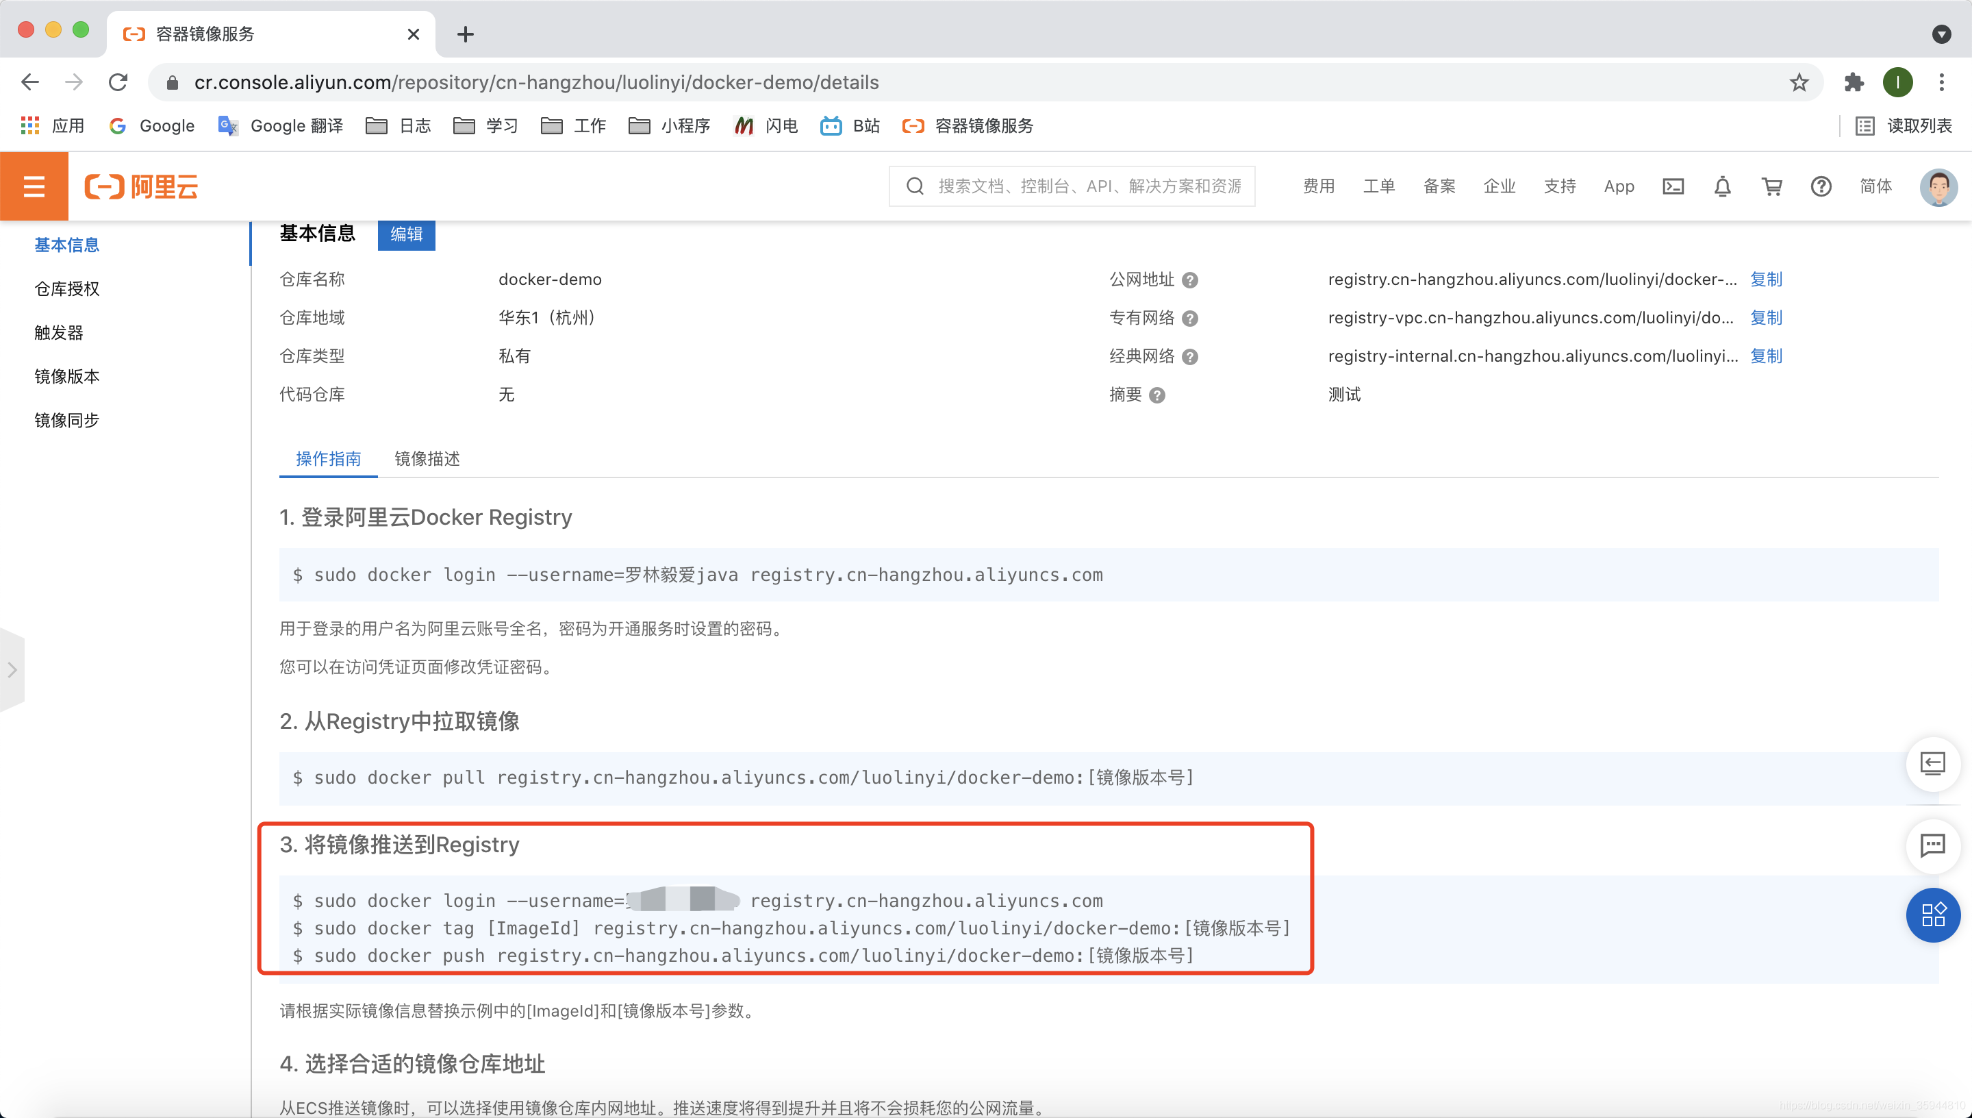This screenshot has height=1118, width=1972.
Task: Click the 公网地址 help tooltip icon
Action: point(1189,280)
